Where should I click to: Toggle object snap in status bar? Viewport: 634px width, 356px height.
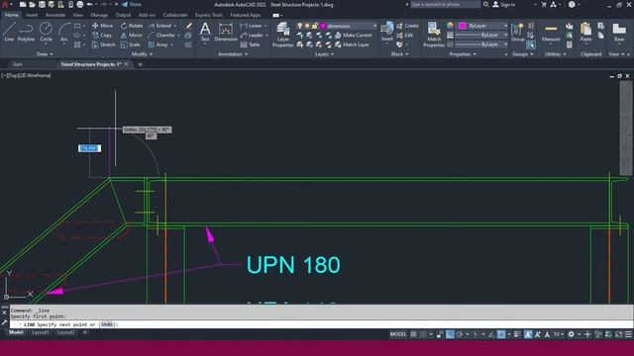[x=501, y=334]
